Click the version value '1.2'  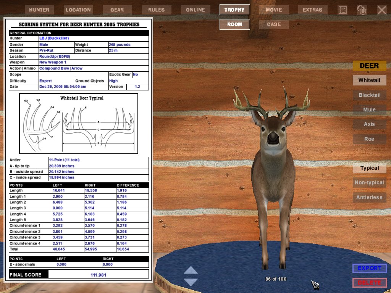point(137,87)
